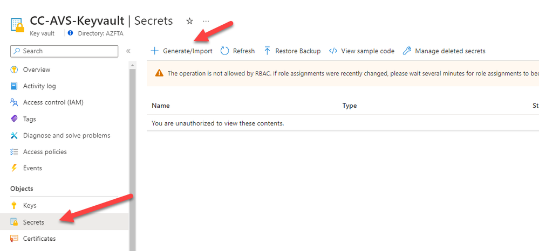Click the Generate/Import plus icon
The image size is (539, 251).
click(x=155, y=51)
